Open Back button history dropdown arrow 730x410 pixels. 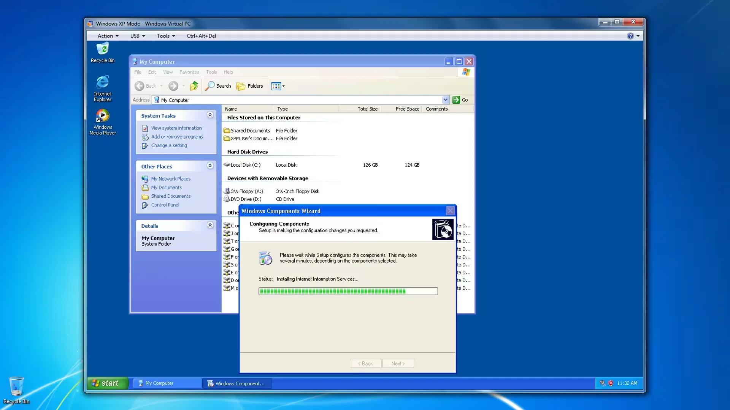tap(162, 86)
